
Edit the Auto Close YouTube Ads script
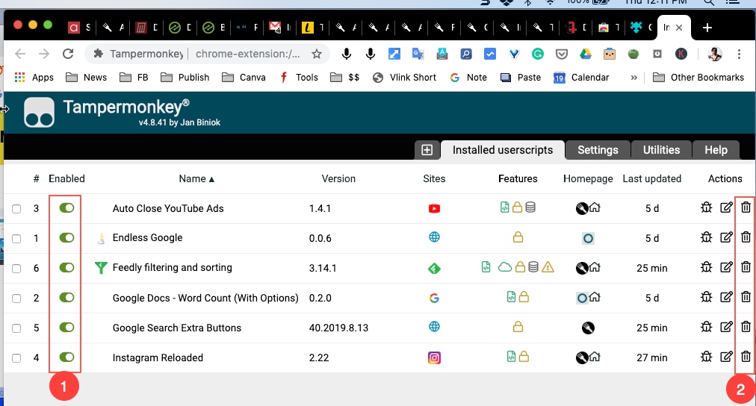(x=726, y=207)
